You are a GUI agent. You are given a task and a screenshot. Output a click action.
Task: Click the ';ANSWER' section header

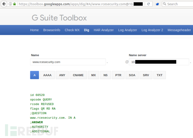tap(36, 122)
